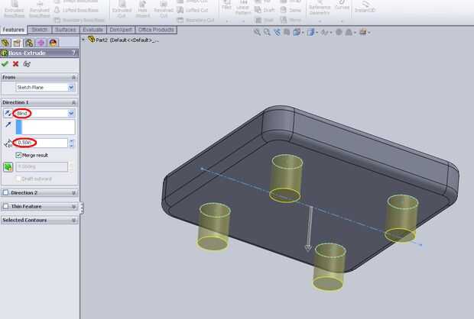
Task: Click the Dome tool in ribbon
Action: pyautogui.click(x=291, y=10)
